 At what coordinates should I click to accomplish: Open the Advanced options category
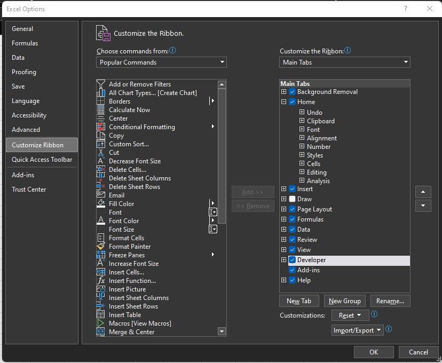[42, 130]
